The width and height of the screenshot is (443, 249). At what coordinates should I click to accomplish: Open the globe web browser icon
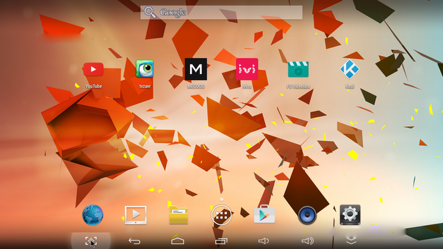click(x=93, y=215)
